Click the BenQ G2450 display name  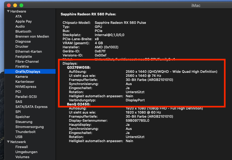79,104
